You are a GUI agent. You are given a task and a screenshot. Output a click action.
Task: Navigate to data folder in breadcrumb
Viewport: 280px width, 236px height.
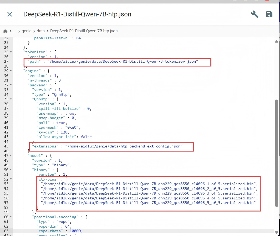(41, 31)
